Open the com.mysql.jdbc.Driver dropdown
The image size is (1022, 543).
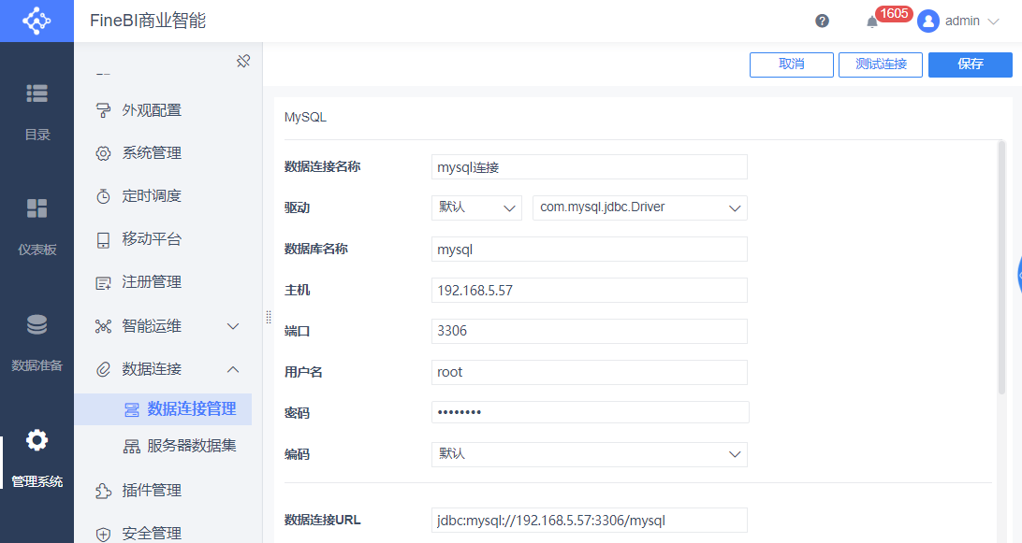639,207
